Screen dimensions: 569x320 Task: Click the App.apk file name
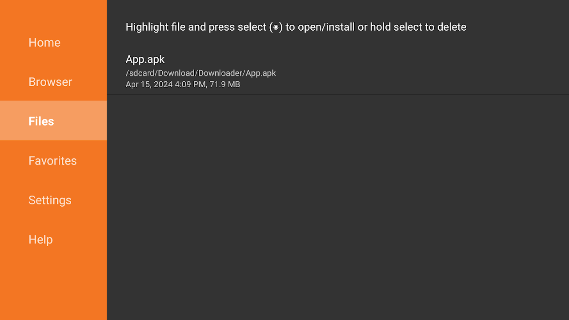point(145,59)
